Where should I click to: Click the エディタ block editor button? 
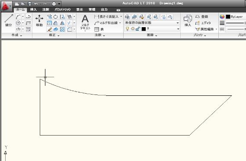203,23
